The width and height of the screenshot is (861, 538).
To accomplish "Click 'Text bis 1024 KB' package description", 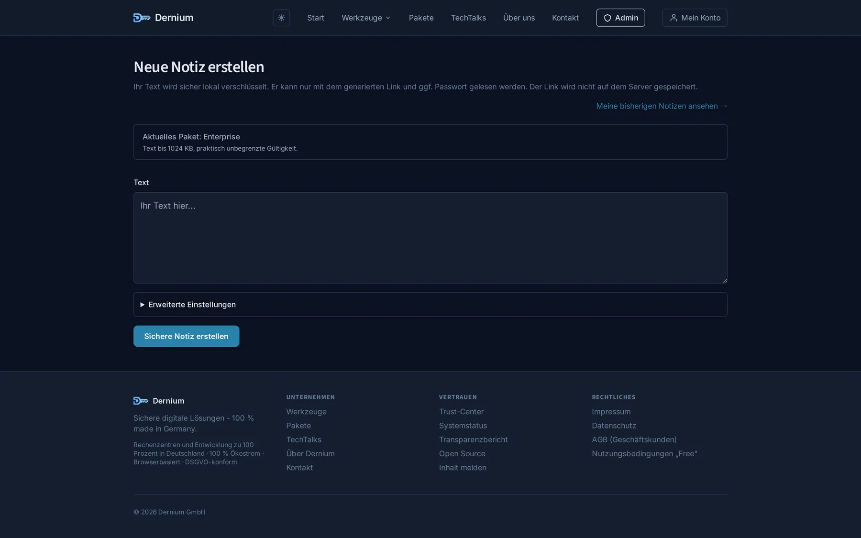I will (220, 149).
